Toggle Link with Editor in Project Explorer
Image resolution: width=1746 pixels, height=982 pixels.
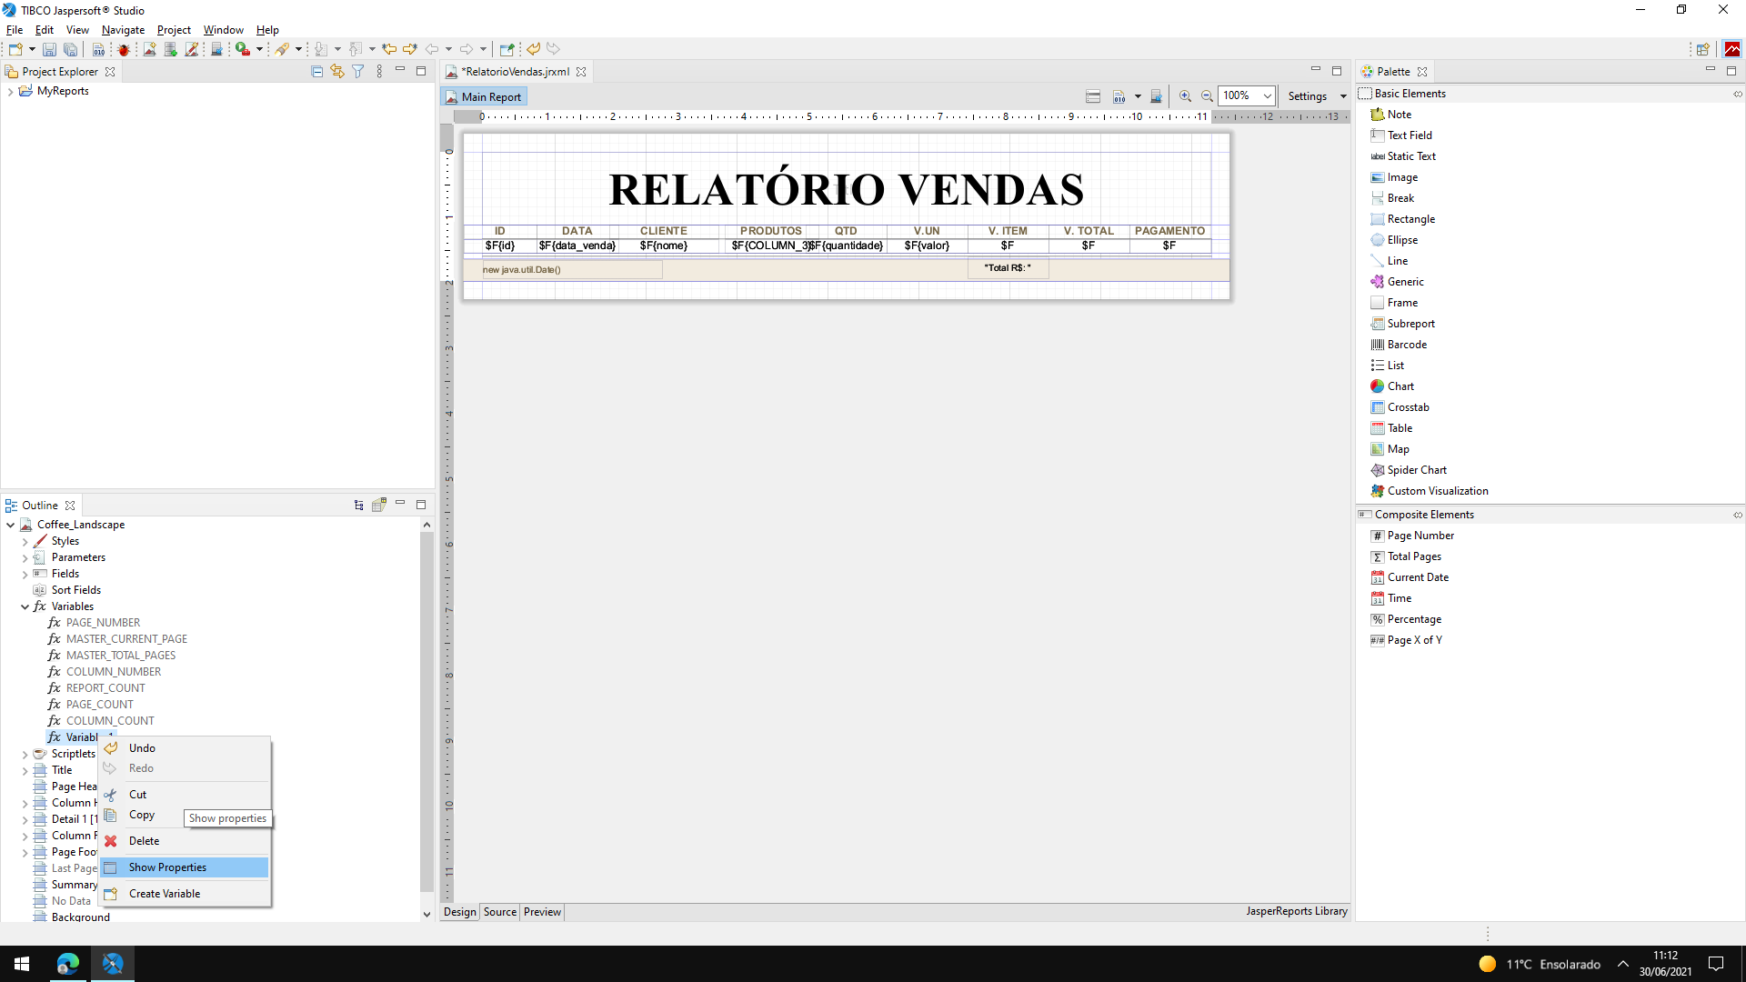337,71
